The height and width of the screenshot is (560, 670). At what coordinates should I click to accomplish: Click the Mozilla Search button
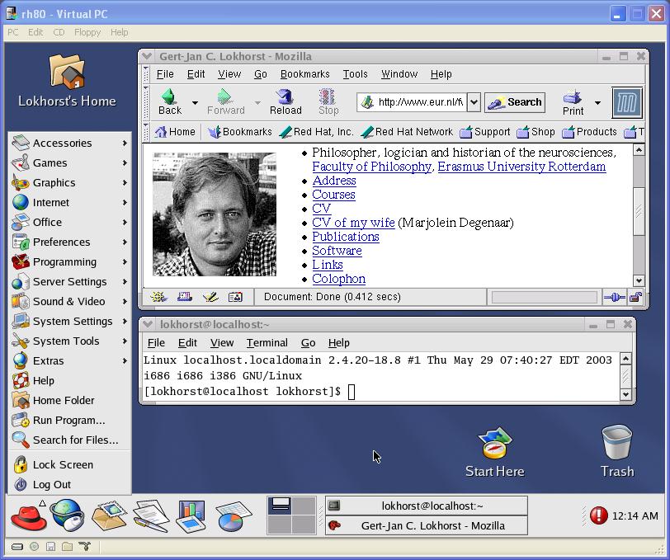515,102
